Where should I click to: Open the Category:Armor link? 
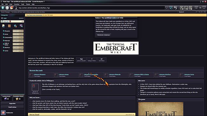click(64, 74)
